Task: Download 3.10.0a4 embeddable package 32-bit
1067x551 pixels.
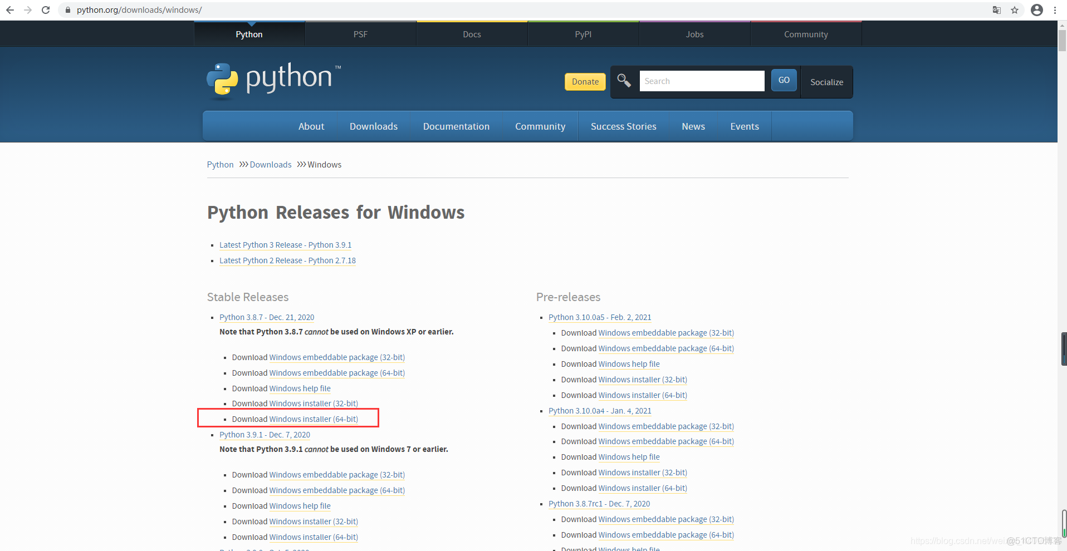Action: 666,426
